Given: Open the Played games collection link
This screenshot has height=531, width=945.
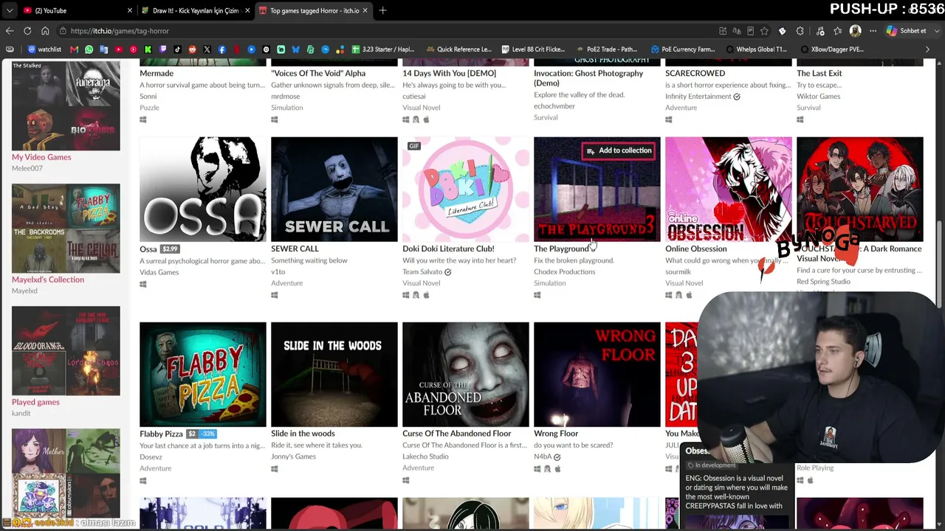Looking at the screenshot, I should [x=35, y=402].
